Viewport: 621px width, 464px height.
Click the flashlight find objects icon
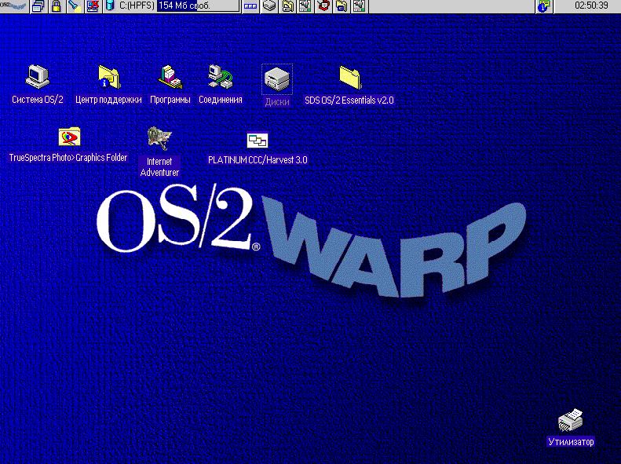(74, 6)
